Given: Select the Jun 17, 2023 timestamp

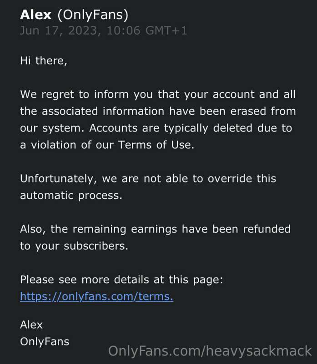Looking at the screenshot, I should pyautogui.click(x=104, y=31).
